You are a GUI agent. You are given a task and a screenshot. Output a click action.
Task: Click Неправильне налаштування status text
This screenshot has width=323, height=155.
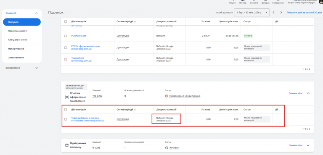pos(185,96)
